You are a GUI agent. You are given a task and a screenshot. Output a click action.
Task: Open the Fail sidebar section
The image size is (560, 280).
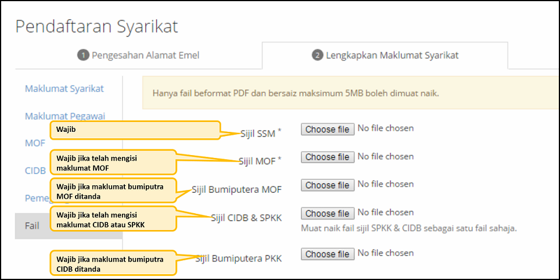[x=33, y=225]
